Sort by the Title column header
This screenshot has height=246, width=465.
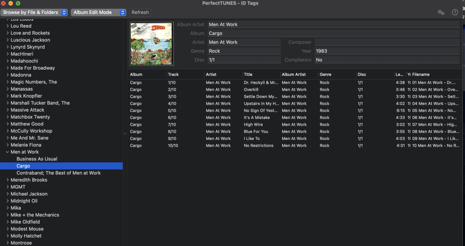tap(260, 74)
